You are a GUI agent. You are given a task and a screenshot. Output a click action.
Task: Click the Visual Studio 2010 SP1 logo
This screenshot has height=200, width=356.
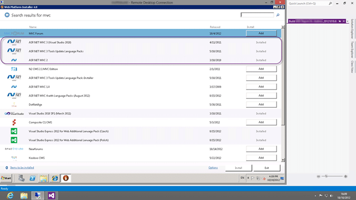click(x=14, y=113)
